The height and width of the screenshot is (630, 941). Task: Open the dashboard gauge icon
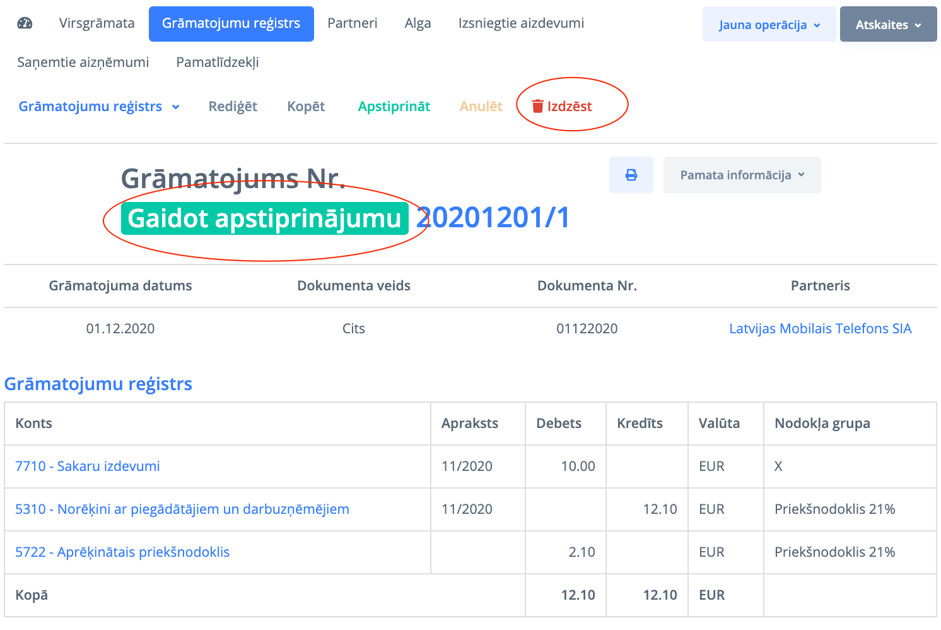tap(25, 24)
